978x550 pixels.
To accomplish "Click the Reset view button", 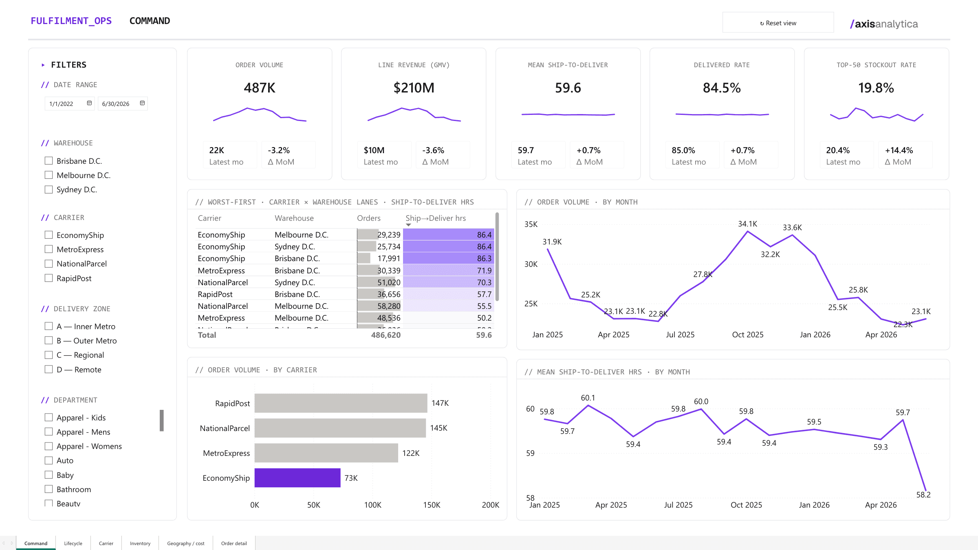I will (778, 23).
